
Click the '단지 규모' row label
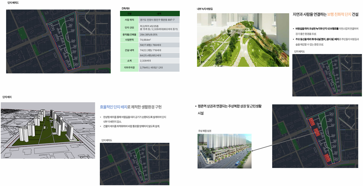pos(129,28)
